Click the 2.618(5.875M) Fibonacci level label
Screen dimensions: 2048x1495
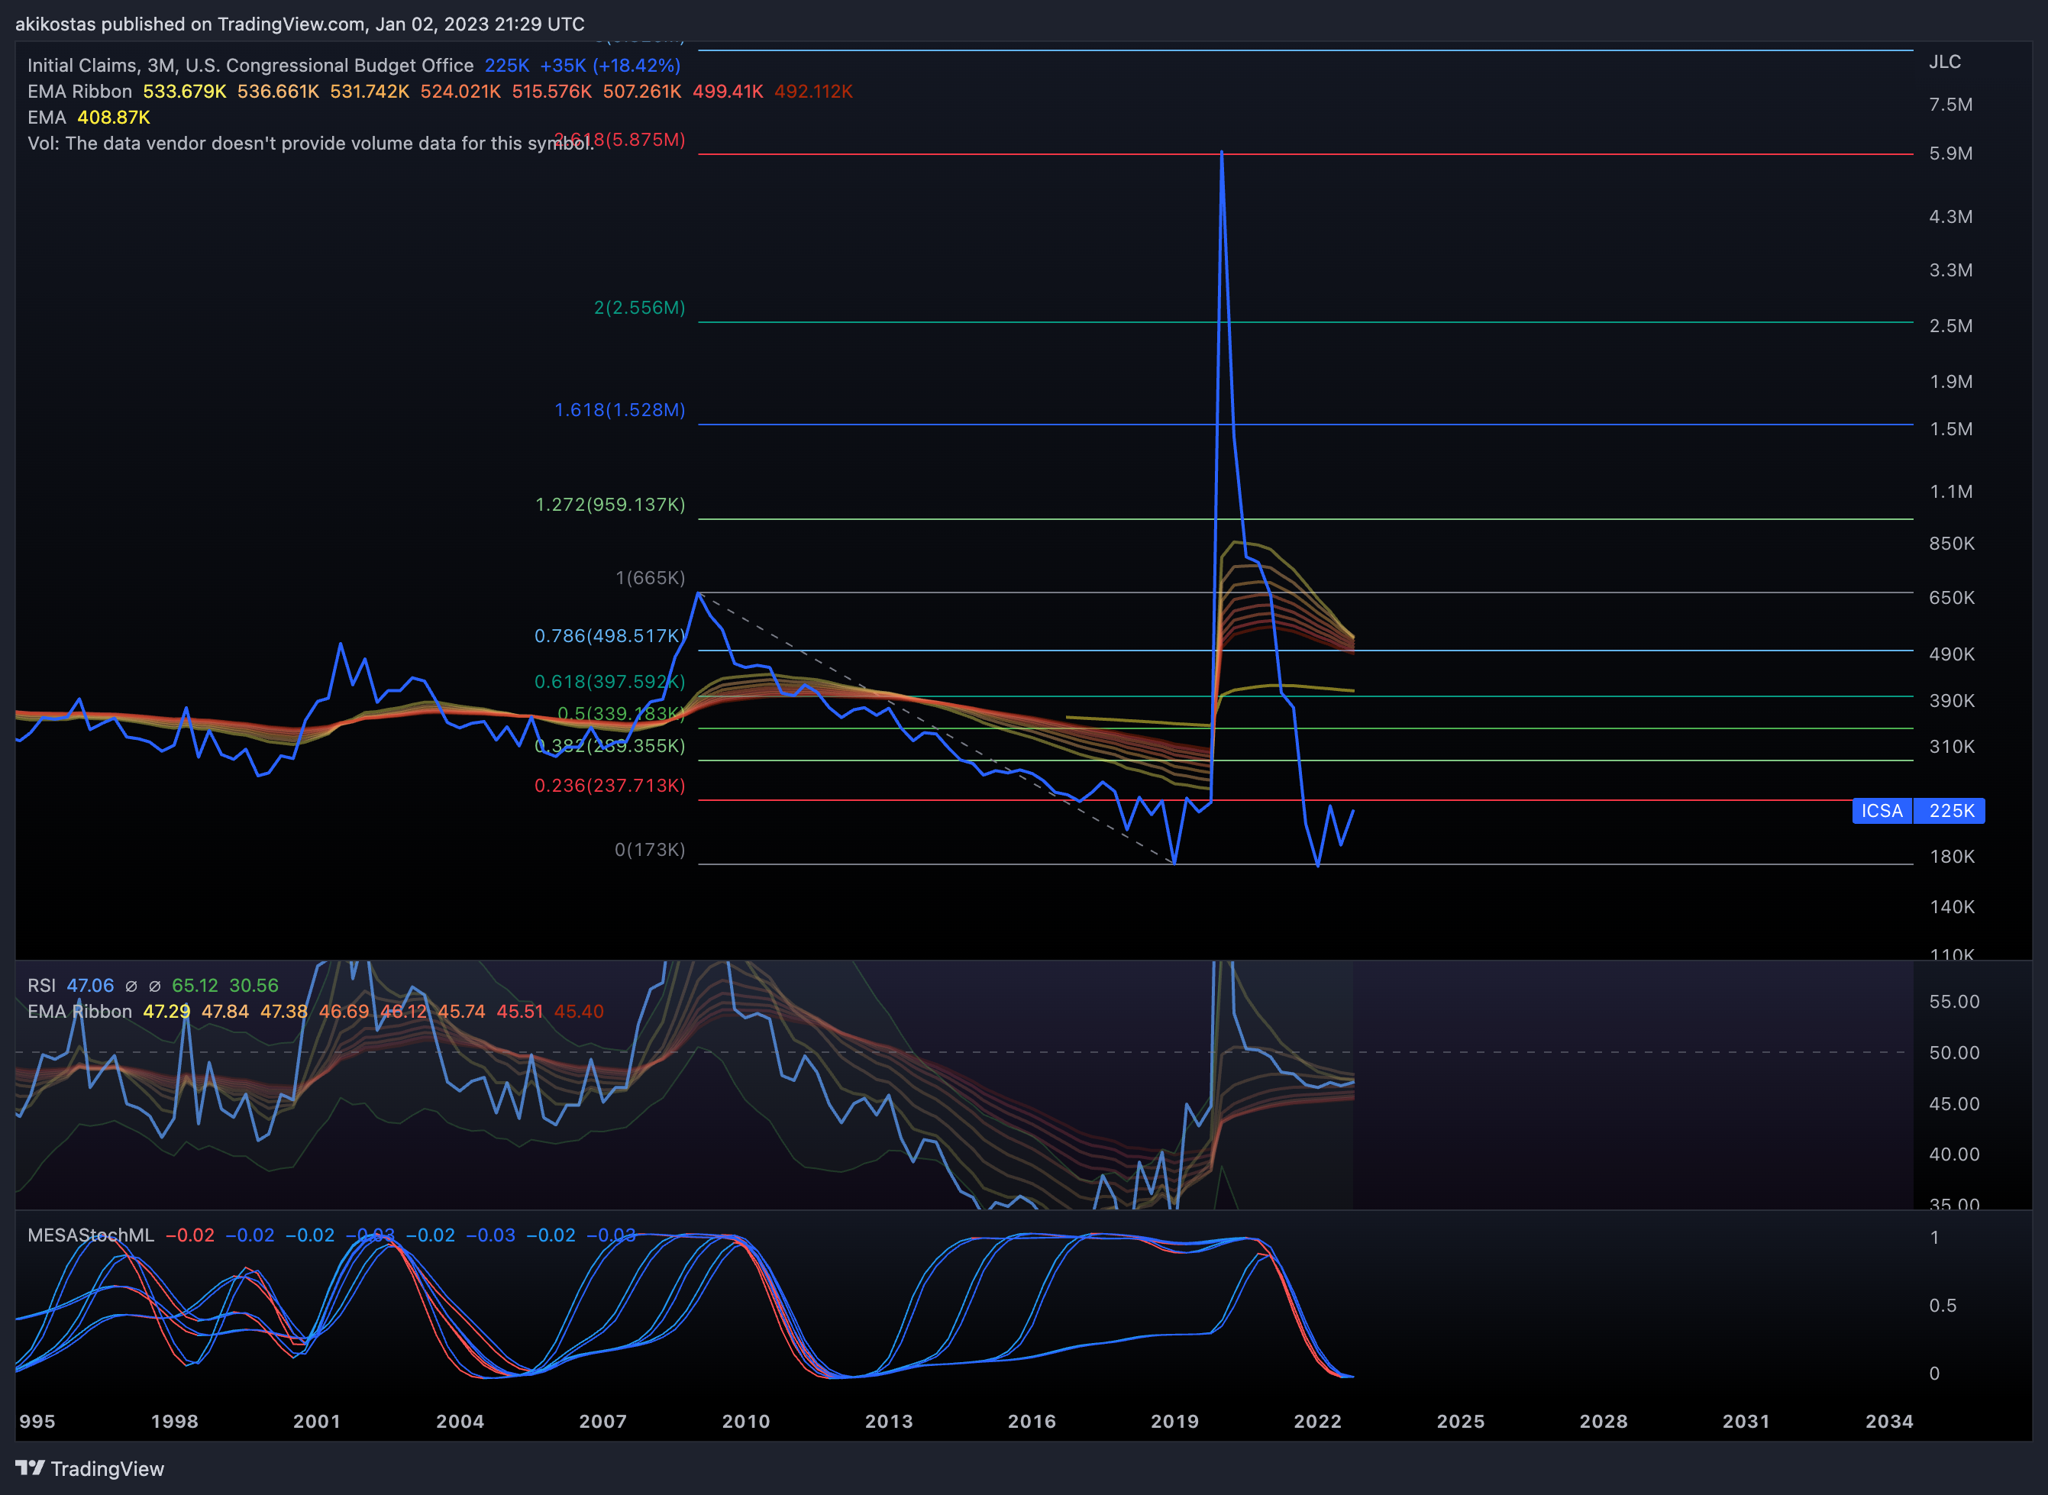click(620, 140)
